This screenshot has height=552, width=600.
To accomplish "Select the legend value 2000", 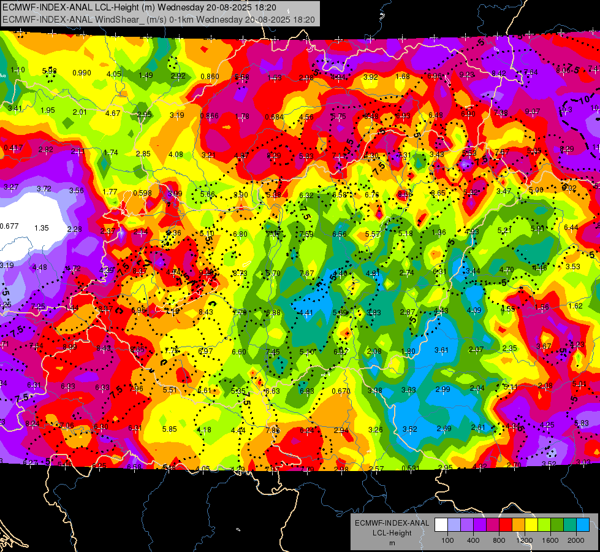I will point(576,540).
